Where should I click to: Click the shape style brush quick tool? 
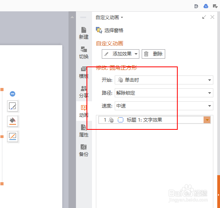(13, 106)
